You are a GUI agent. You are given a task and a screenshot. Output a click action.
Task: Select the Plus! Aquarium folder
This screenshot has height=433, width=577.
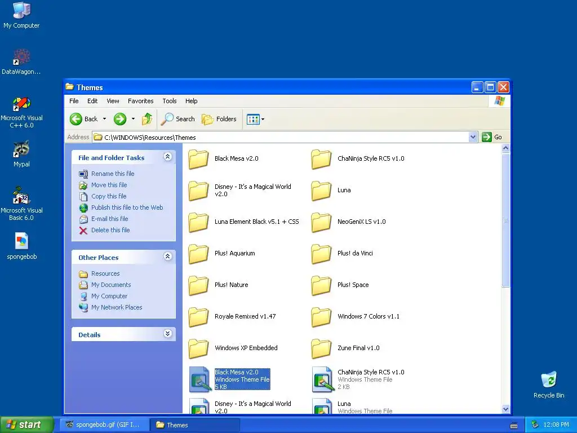point(221,254)
